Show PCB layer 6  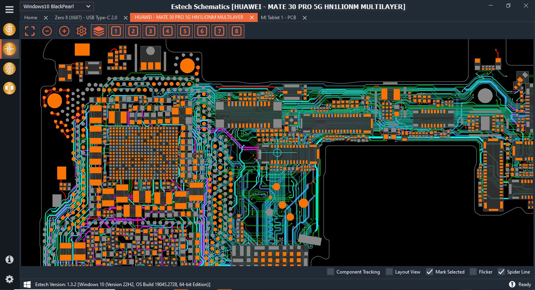click(202, 31)
